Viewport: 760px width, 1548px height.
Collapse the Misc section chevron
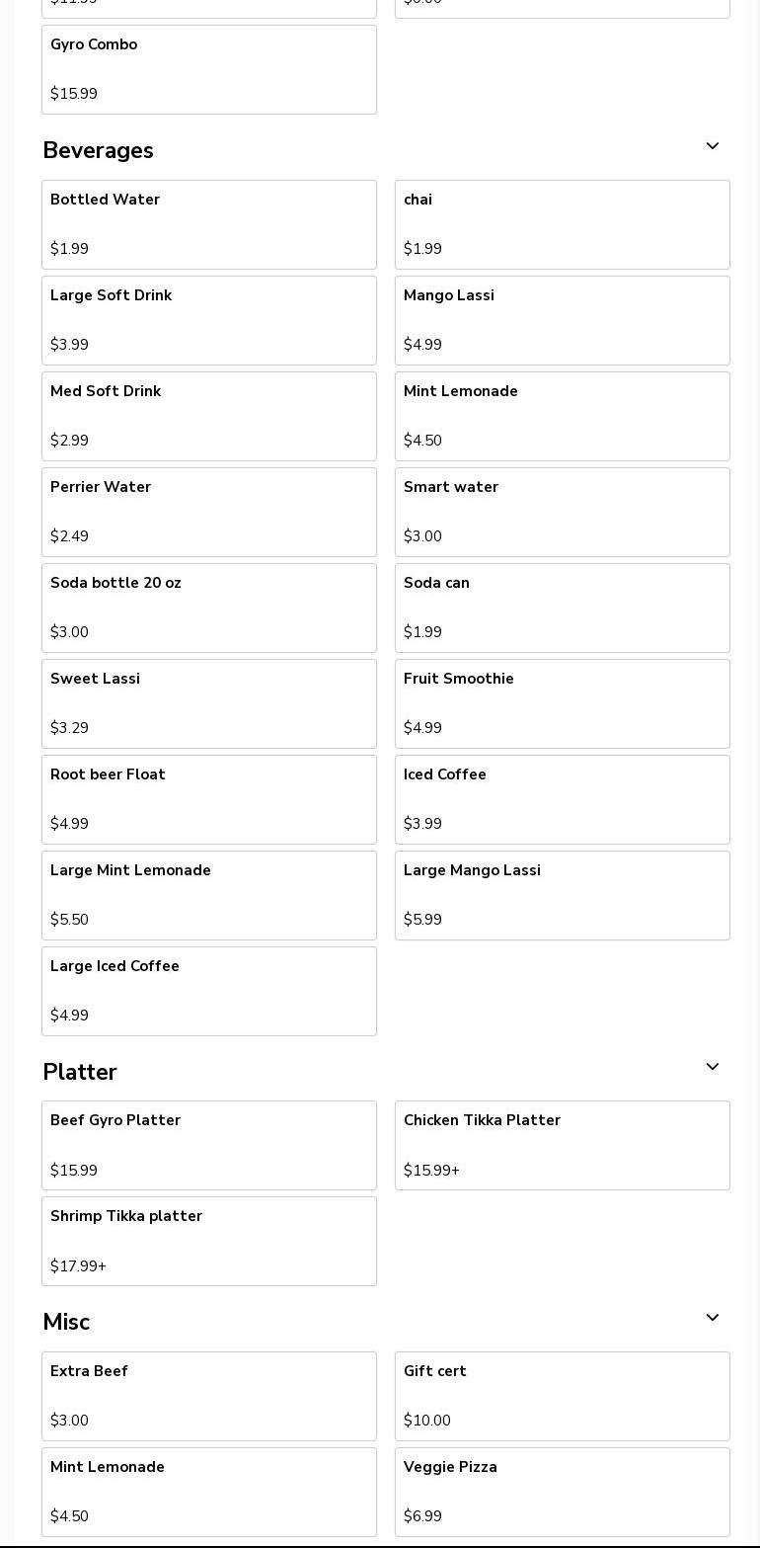[x=712, y=1318]
